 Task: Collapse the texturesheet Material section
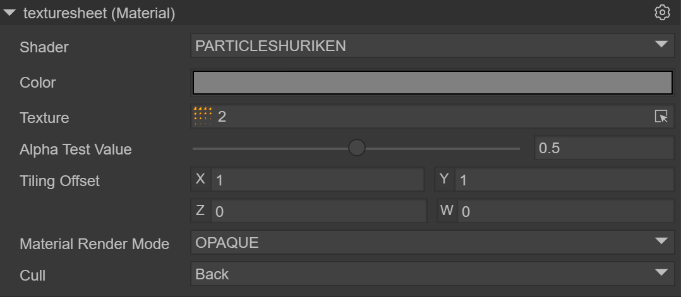point(9,13)
